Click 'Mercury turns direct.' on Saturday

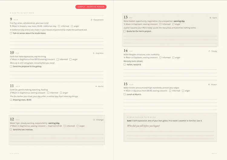pos(133,61)
